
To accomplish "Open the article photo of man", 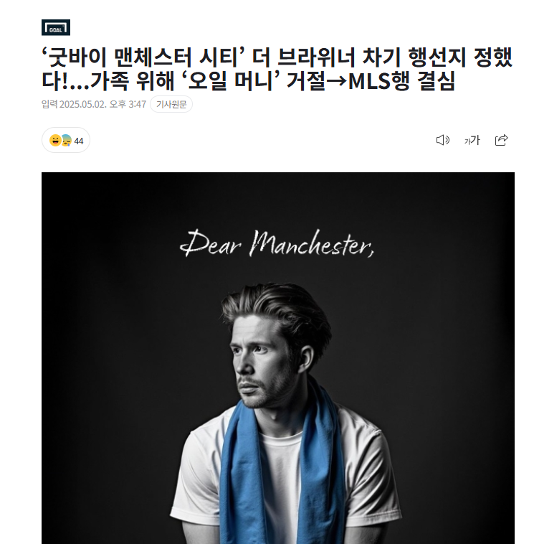I will tap(278, 358).
